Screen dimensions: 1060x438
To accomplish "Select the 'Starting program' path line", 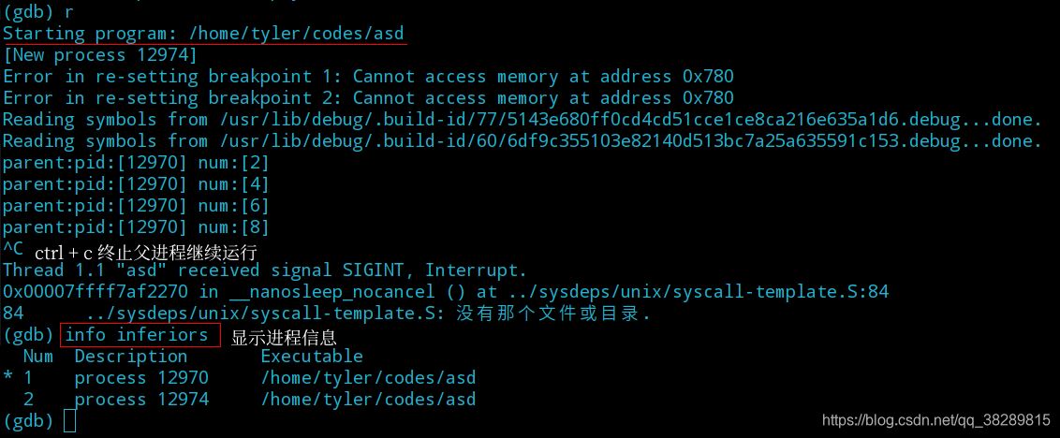I will click(x=203, y=34).
